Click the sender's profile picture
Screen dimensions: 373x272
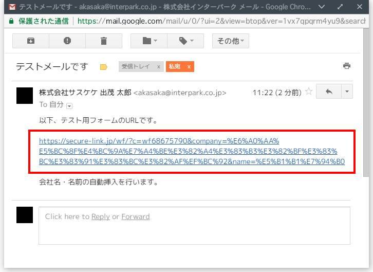pos(25,96)
